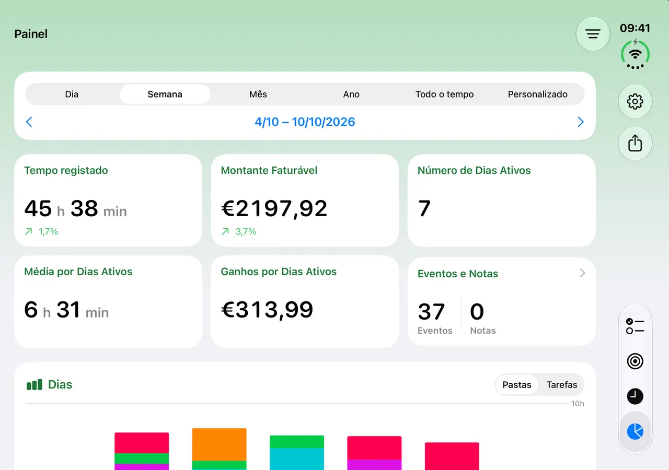The height and width of the screenshot is (470, 669).
Task: Click the 37 Eventos count
Action: click(x=434, y=319)
